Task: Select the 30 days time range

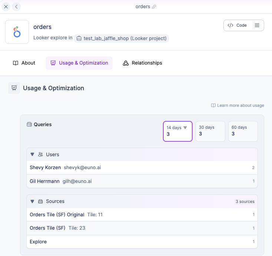Action: [210, 131]
